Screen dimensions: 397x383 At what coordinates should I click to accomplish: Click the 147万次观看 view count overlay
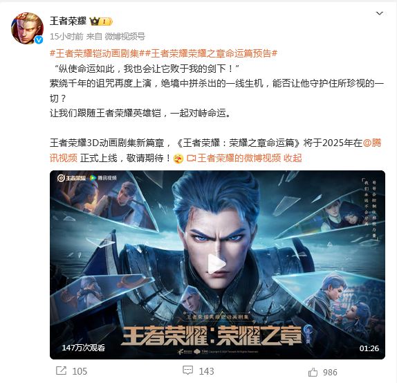click(84, 348)
